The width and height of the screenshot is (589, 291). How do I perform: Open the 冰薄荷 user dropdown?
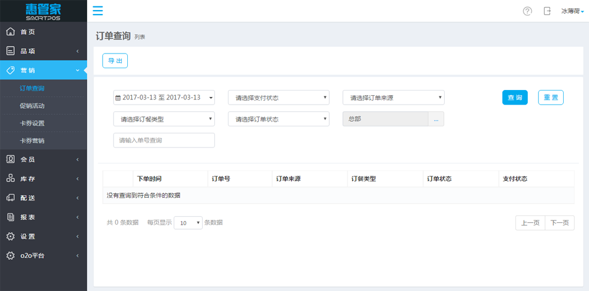[x=573, y=11]
